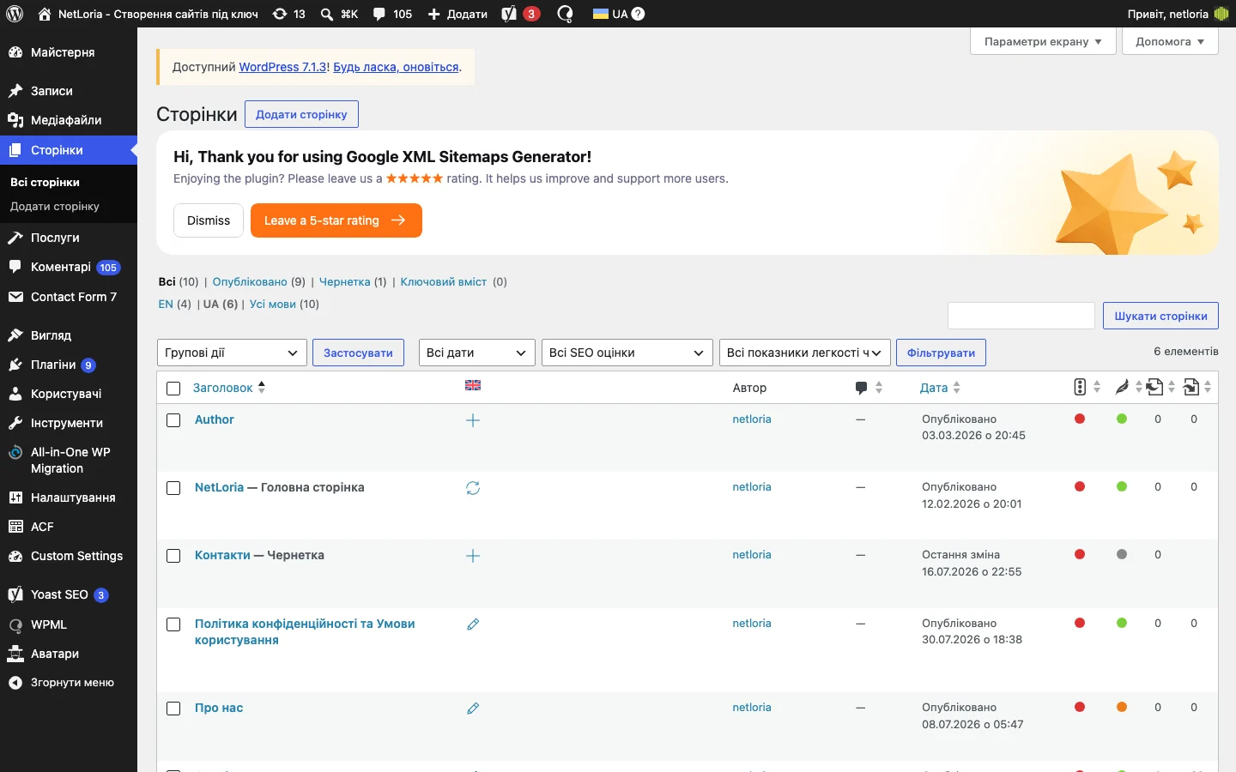The image size is (1236, 772).
Task: Click pencil icon to edit Про нас translation
Action: tap(473, 709)
